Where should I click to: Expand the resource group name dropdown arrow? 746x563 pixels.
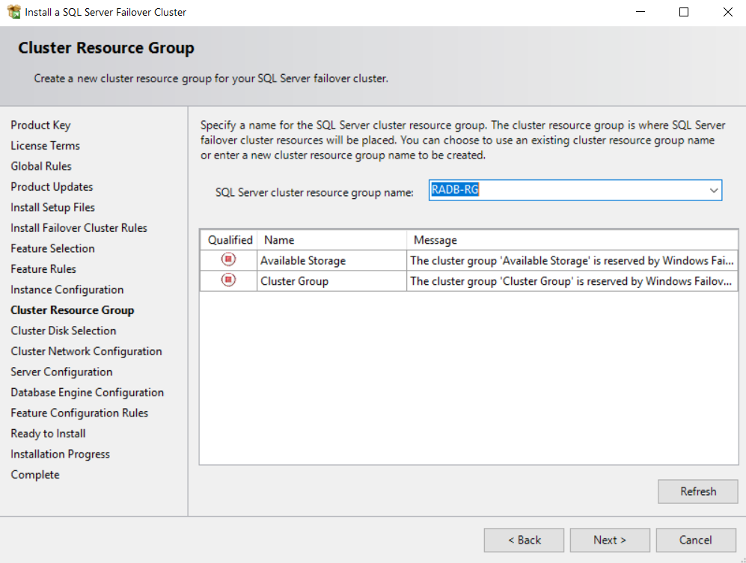point(713,190)
